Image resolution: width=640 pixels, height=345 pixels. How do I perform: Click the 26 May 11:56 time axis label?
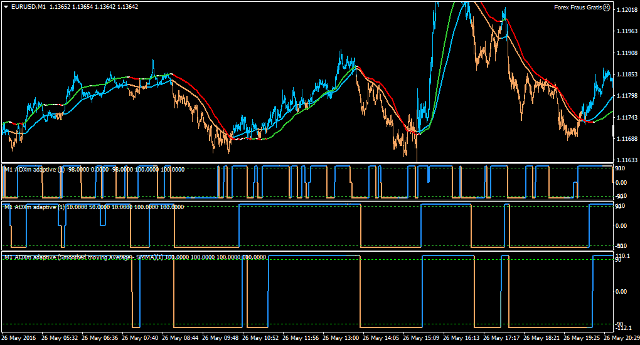pos(301,337)
